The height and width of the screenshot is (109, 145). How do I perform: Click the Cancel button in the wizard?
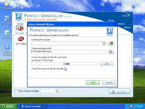(x=109, y=82)
